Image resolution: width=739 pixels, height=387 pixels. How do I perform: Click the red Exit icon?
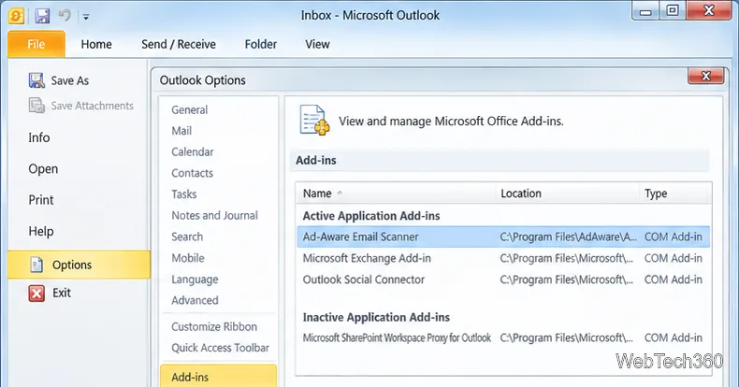pyautogui.click(x=36, y=293)
